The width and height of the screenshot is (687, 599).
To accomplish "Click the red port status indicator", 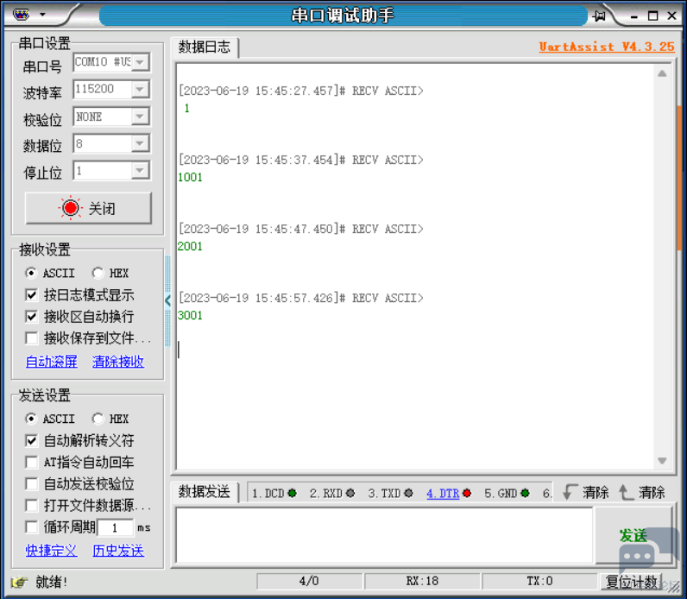I will tap(70, 208).
